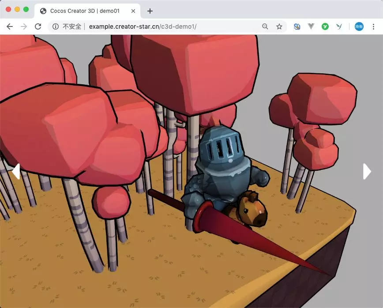Reload the page with the refresh icon
Screen dimensions: 383x308
point(38,26)
